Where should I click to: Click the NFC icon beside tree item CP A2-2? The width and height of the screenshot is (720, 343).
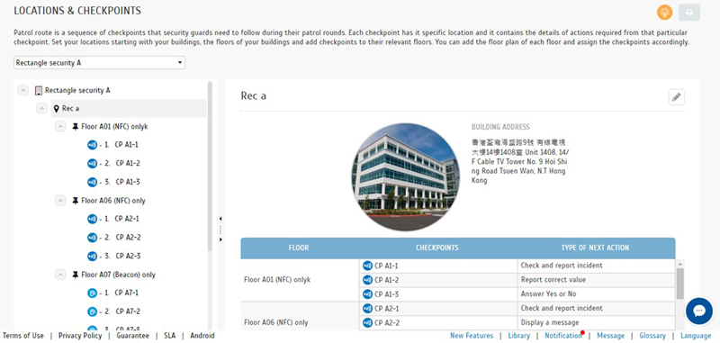[93, 238]
